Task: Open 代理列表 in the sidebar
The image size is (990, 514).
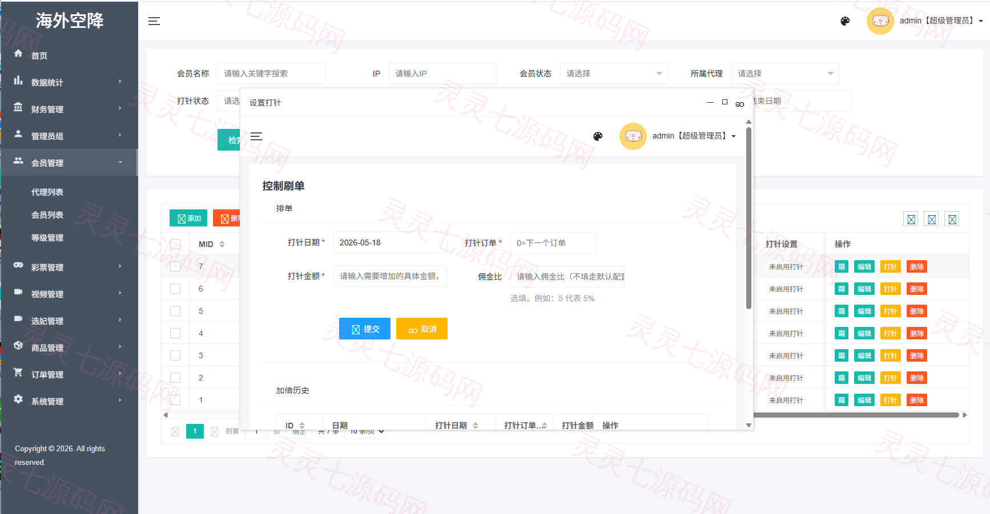Action: [x=47, y=192]
